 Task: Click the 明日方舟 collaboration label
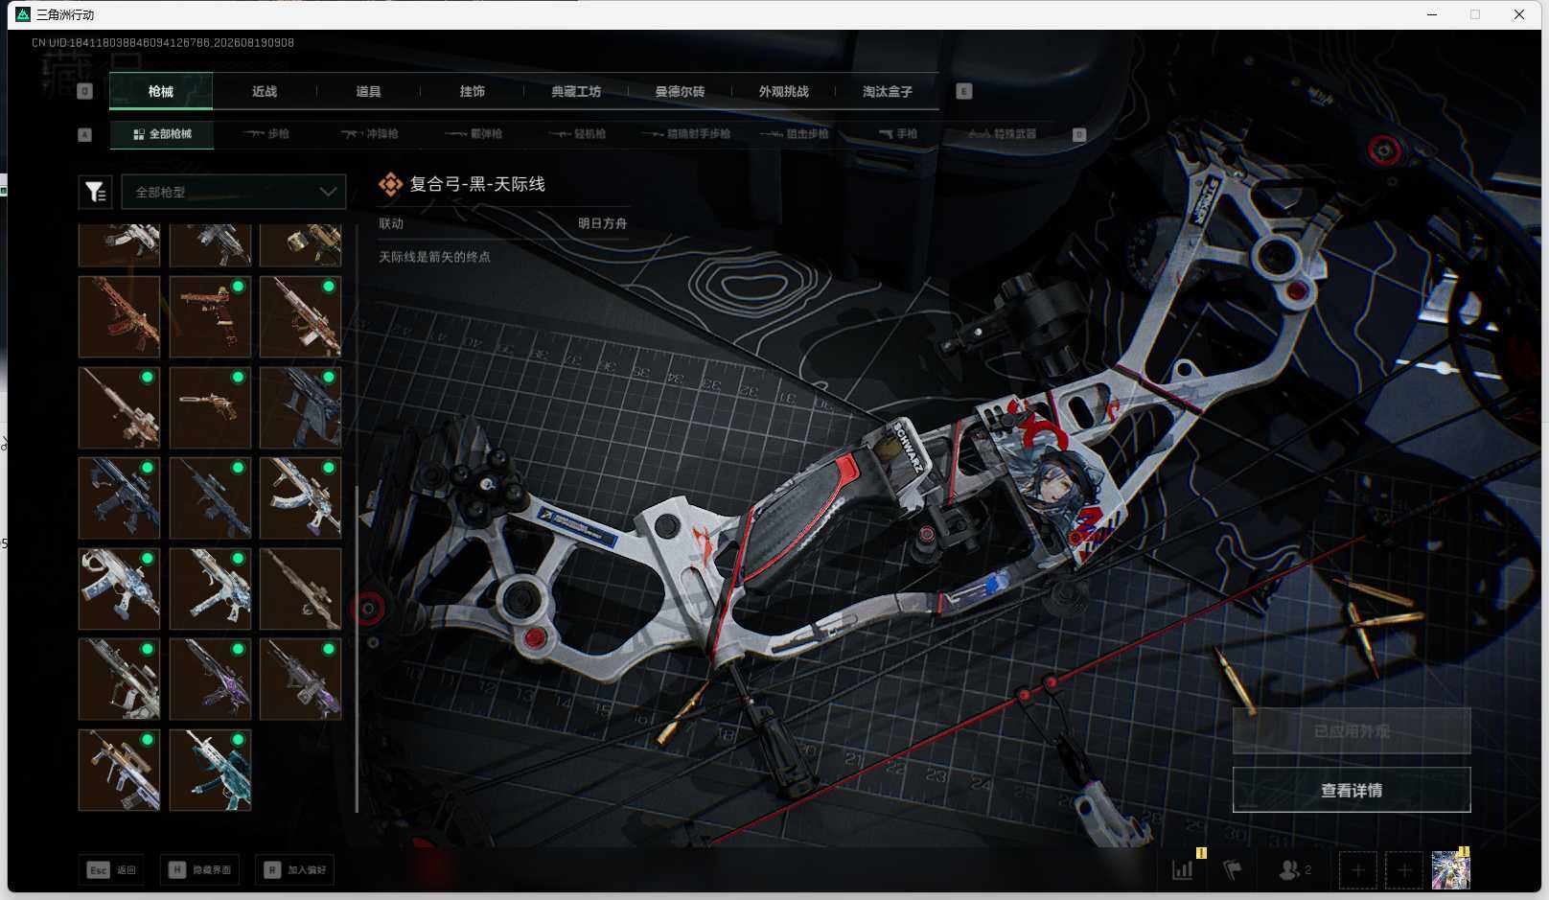pos(602,223)
